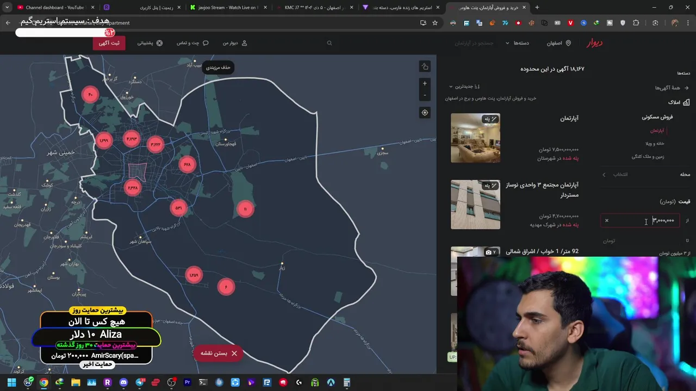The image size is (696, 391).
Task: Click the maximum price input
Action: [640, 241]
